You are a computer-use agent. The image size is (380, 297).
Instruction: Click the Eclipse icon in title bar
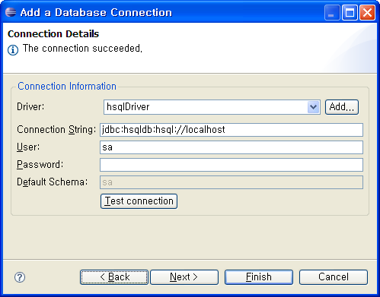point(11,12)
